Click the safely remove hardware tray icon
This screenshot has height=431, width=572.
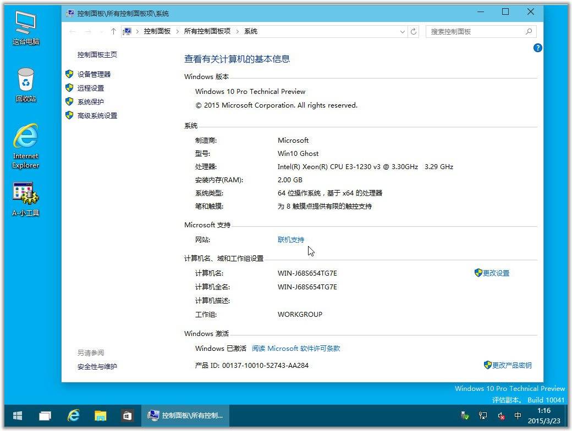pyautogui.click(x=465, y=415)
